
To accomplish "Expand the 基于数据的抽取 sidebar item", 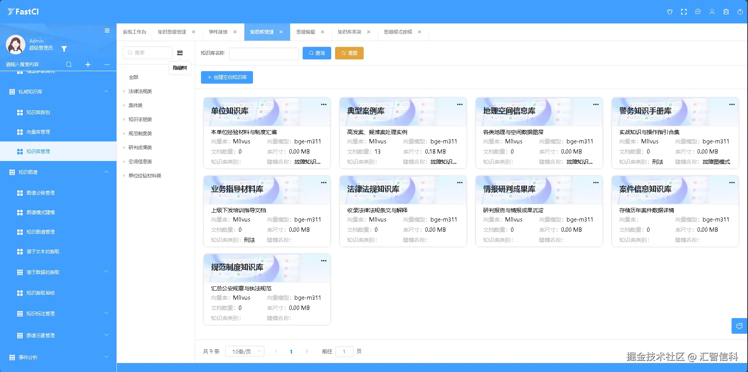I will [x=106, y=272].
